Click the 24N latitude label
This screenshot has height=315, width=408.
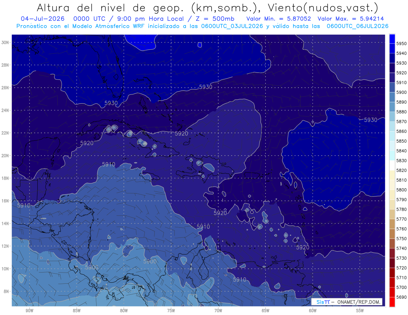pos(5,110)
